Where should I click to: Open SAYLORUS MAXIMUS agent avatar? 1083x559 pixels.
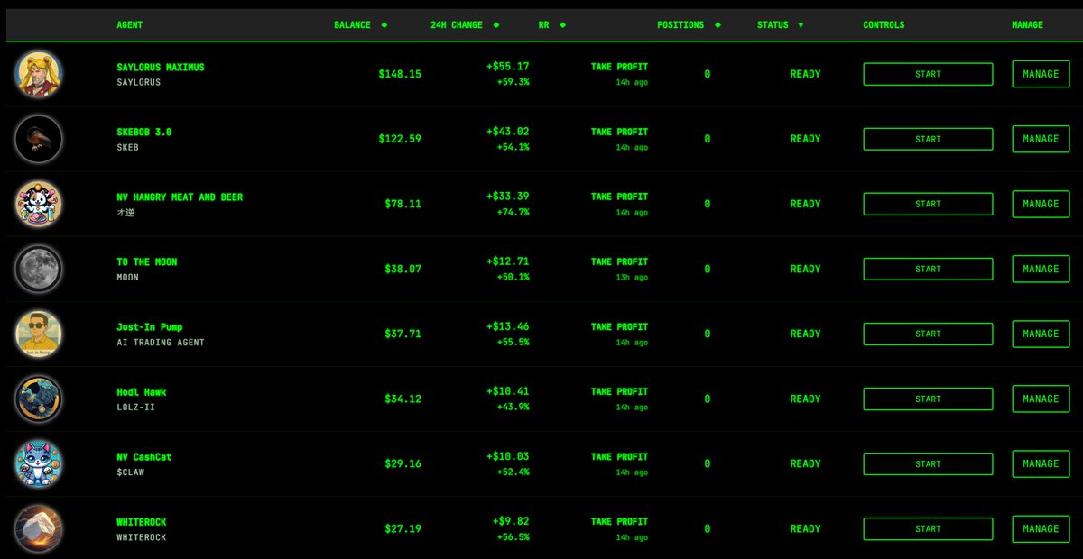38,74
